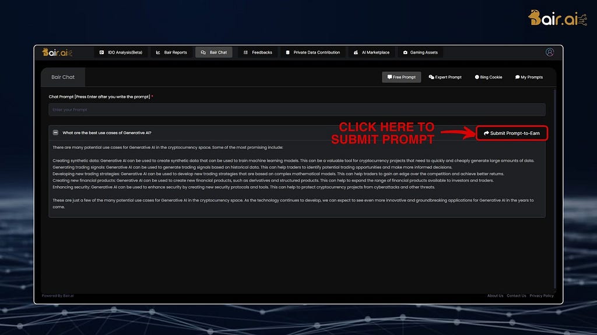
Task: Click the line starting 'Generating trading signals'
Action: pyautogui.click(x=252, y=167)
